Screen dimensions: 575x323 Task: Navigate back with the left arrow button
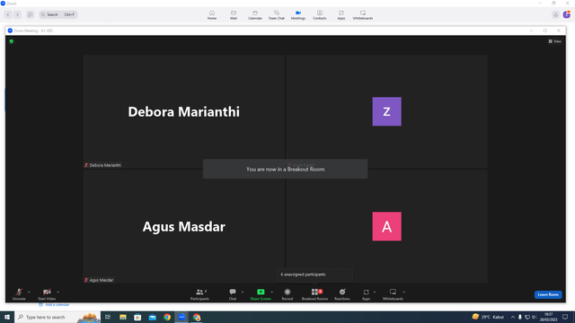tap(8, 14)
